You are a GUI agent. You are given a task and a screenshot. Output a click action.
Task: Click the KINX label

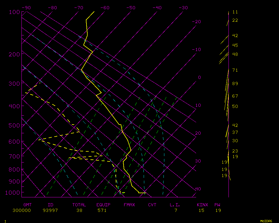pyautogui.click(x=202, y=205)
